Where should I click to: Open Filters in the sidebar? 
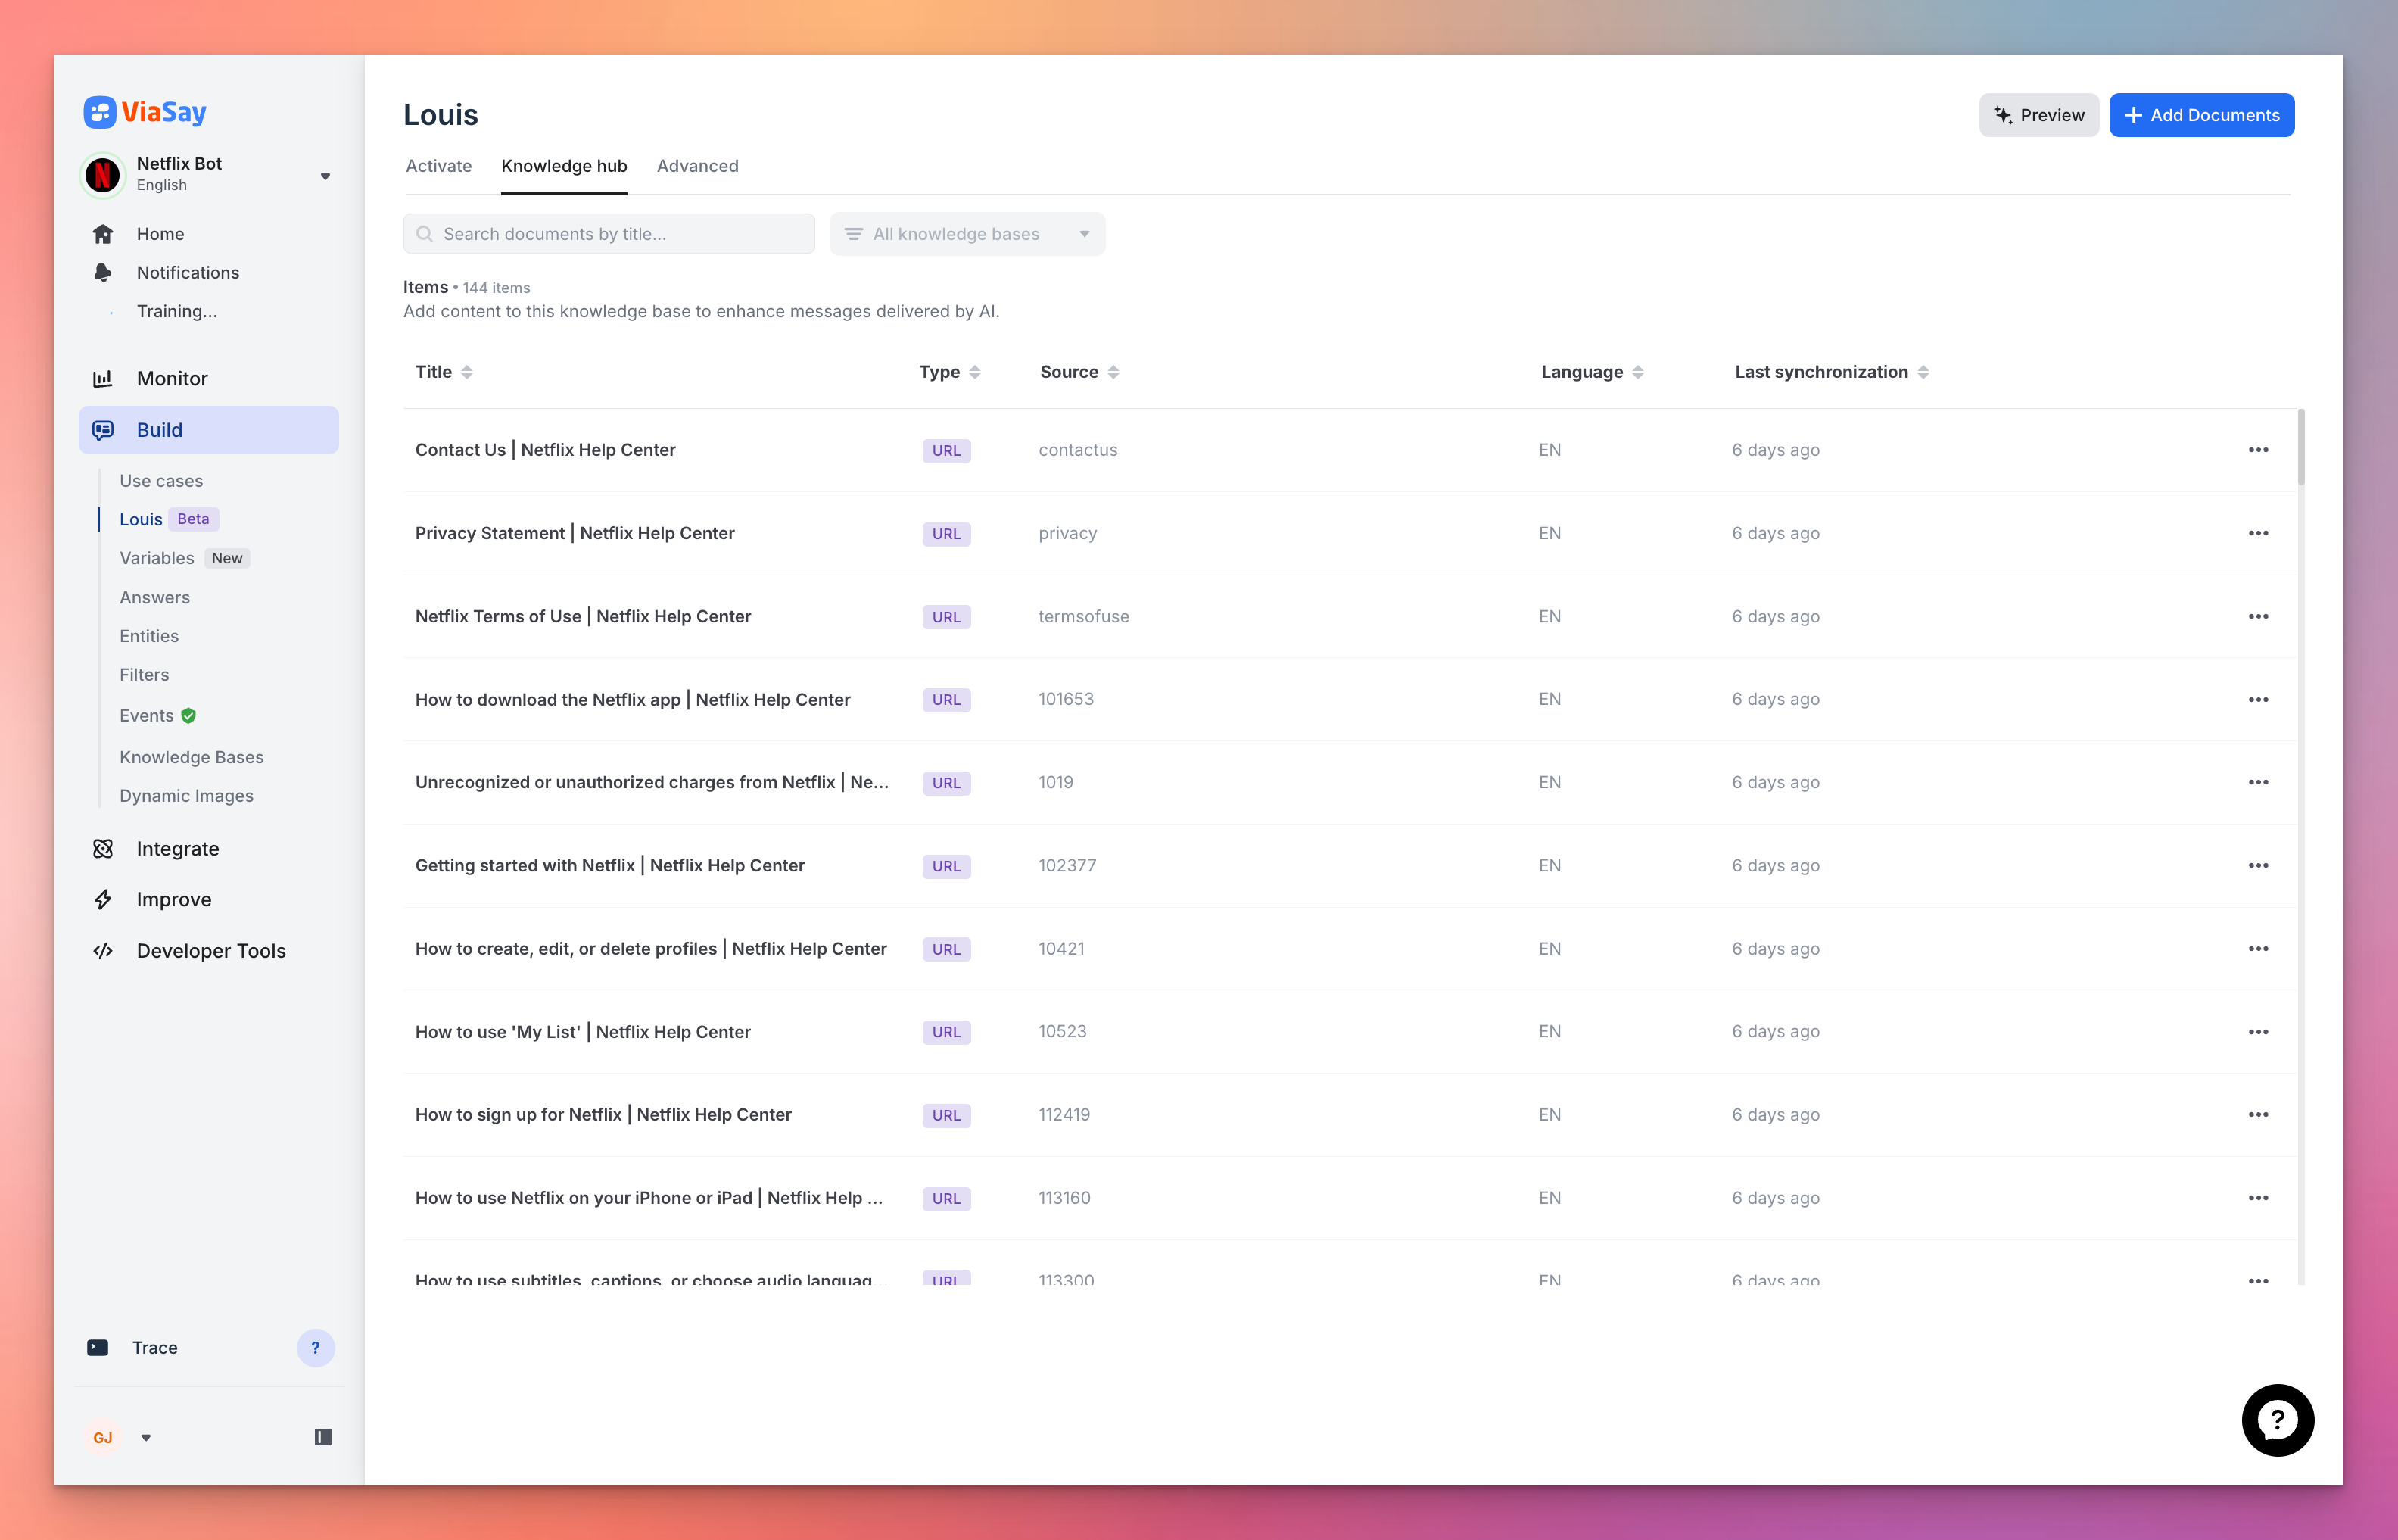click(144, 675)
